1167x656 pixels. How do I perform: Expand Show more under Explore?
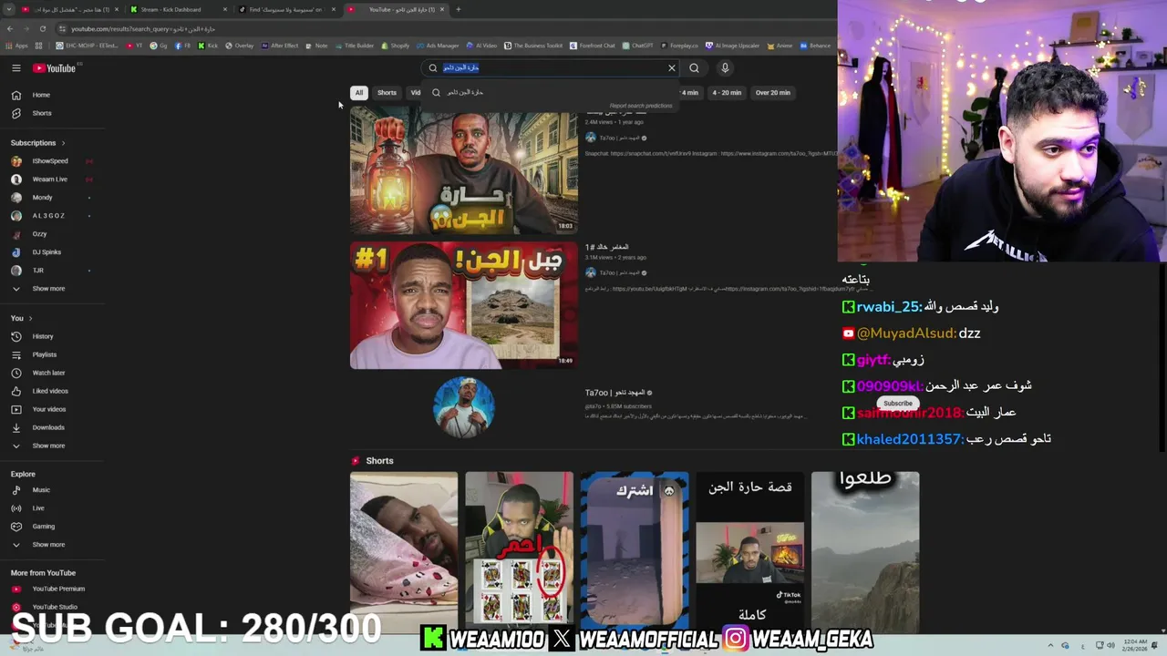(x=48, y=545)
